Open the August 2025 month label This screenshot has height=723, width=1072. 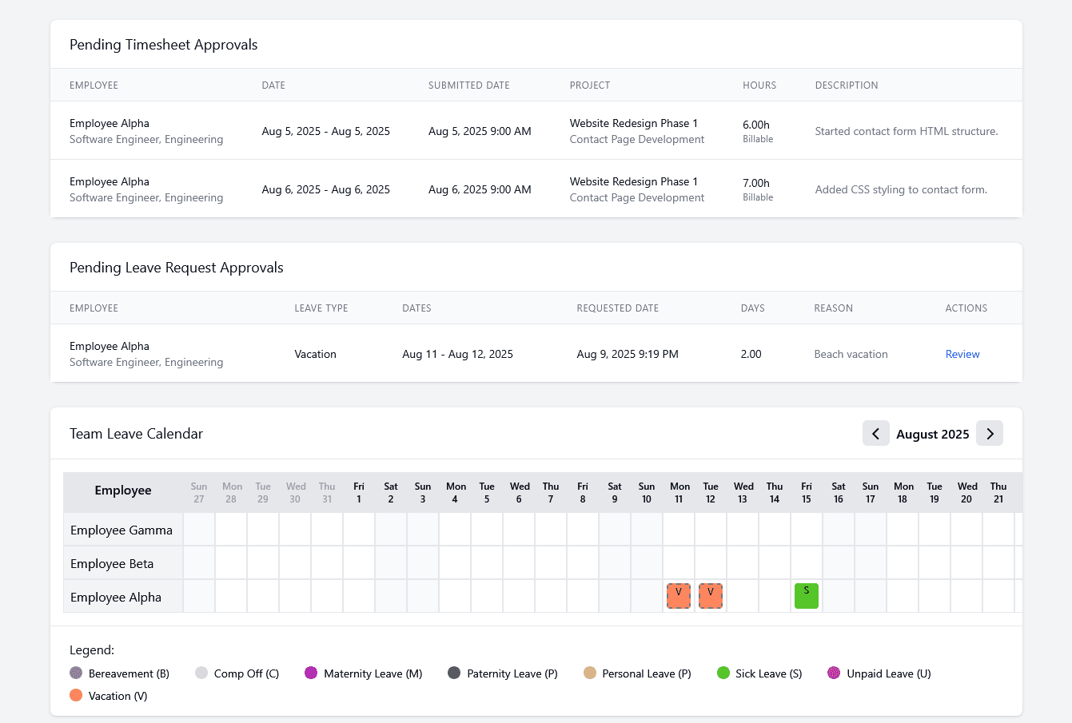coord(932,433)
